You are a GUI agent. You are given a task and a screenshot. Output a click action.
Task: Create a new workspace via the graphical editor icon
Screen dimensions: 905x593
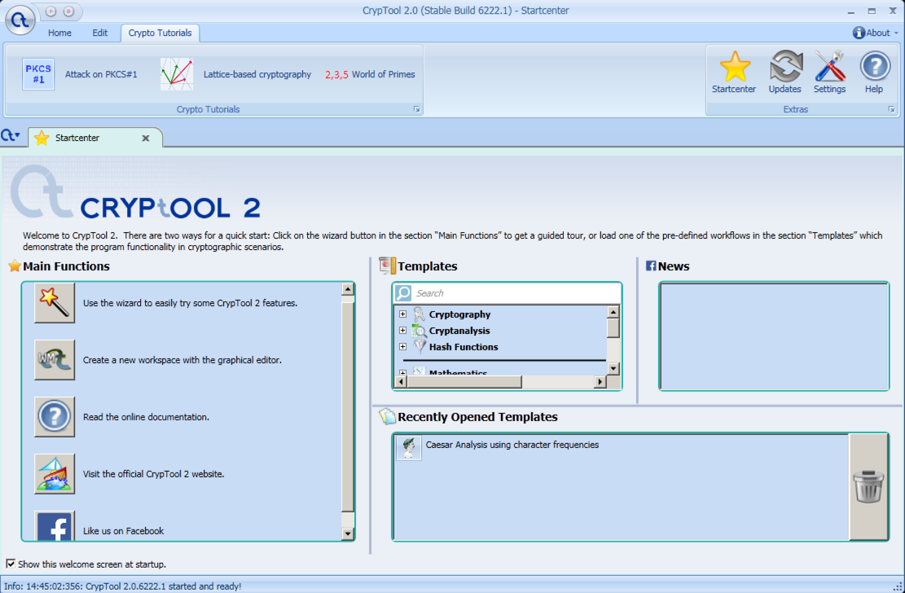pyautogui.click(x=55, y=360)
